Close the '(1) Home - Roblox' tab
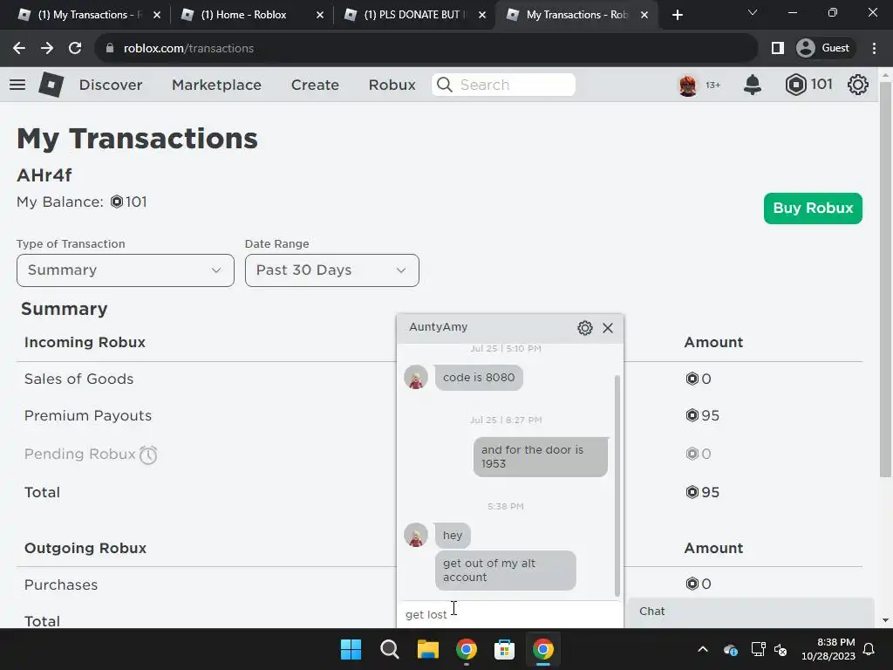Viewport: 893px width, 670px height. pos(320,15)
